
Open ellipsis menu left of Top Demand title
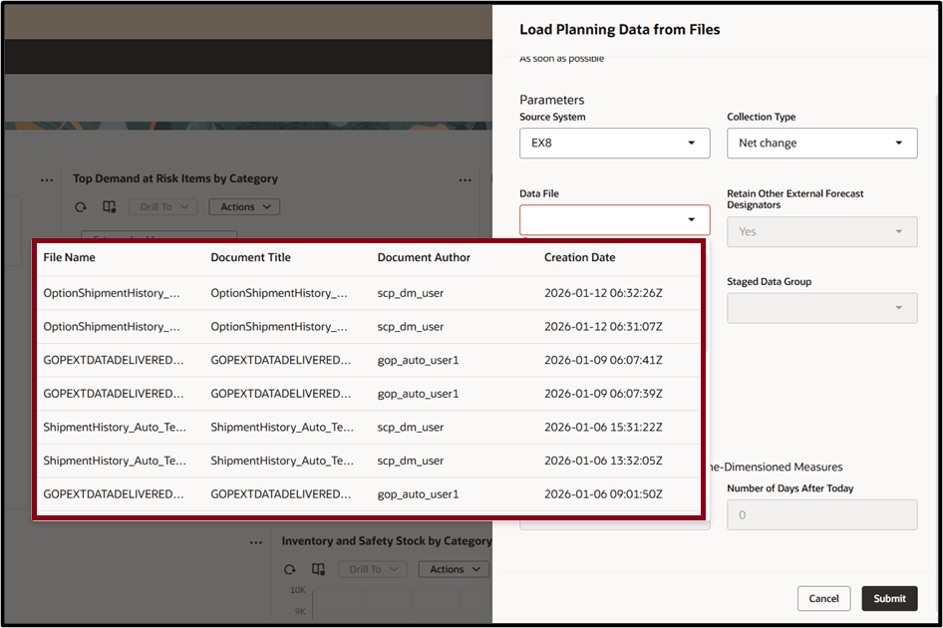(46, 179)
